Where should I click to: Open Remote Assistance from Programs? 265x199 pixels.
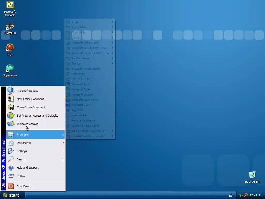[x=90, y=120]
